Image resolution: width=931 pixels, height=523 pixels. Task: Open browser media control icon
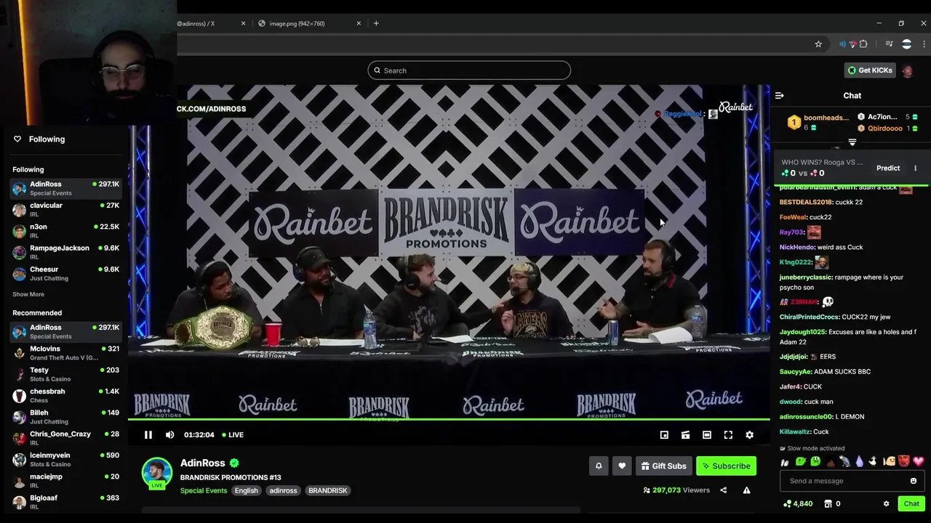(x=889, y=44)
